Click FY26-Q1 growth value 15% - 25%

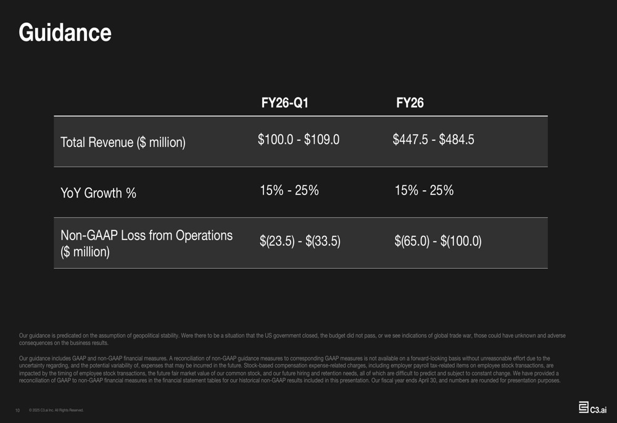(x=289, y=190)
